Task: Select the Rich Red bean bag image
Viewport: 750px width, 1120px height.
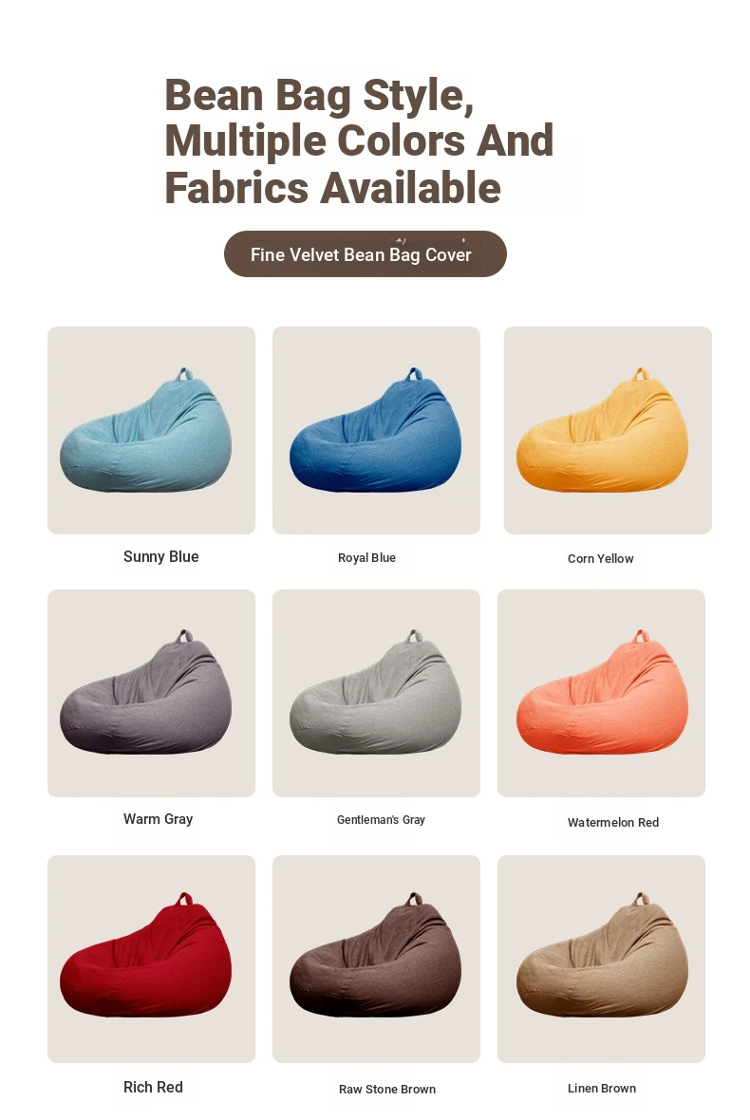Action: [x=152, y=959]
